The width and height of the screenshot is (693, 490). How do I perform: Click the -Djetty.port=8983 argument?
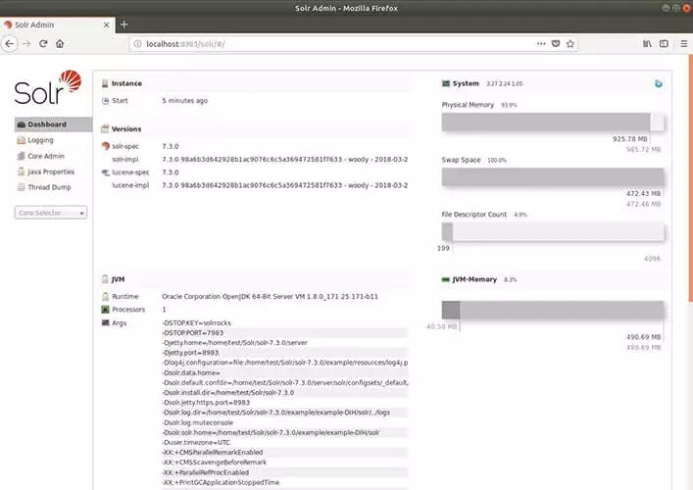pos(190,353)
